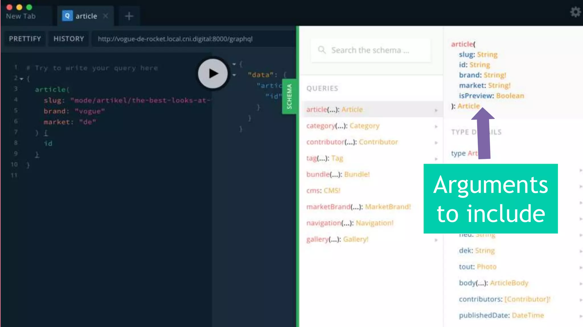Viewport: 583px width, 327px height.
Task: Expand the category query arrow
Action: [436, 126]
